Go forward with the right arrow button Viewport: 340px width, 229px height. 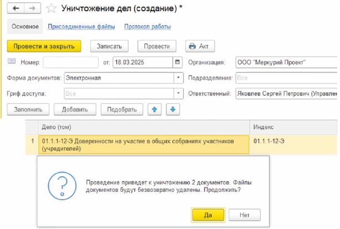(x=32, y=8)
